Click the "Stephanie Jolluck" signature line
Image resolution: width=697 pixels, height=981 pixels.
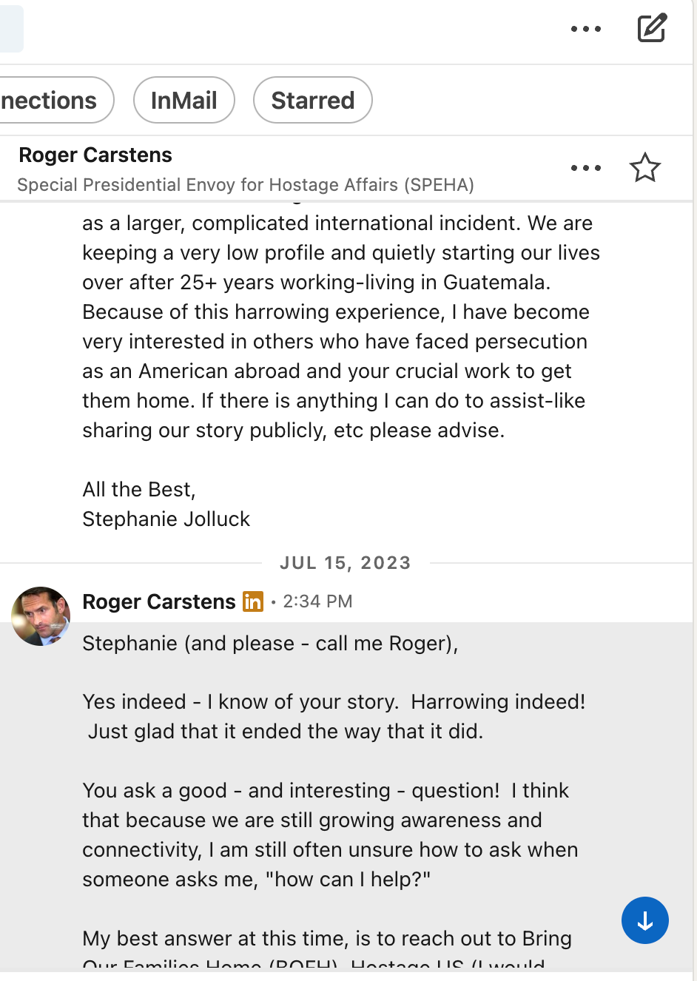(166, 519)
